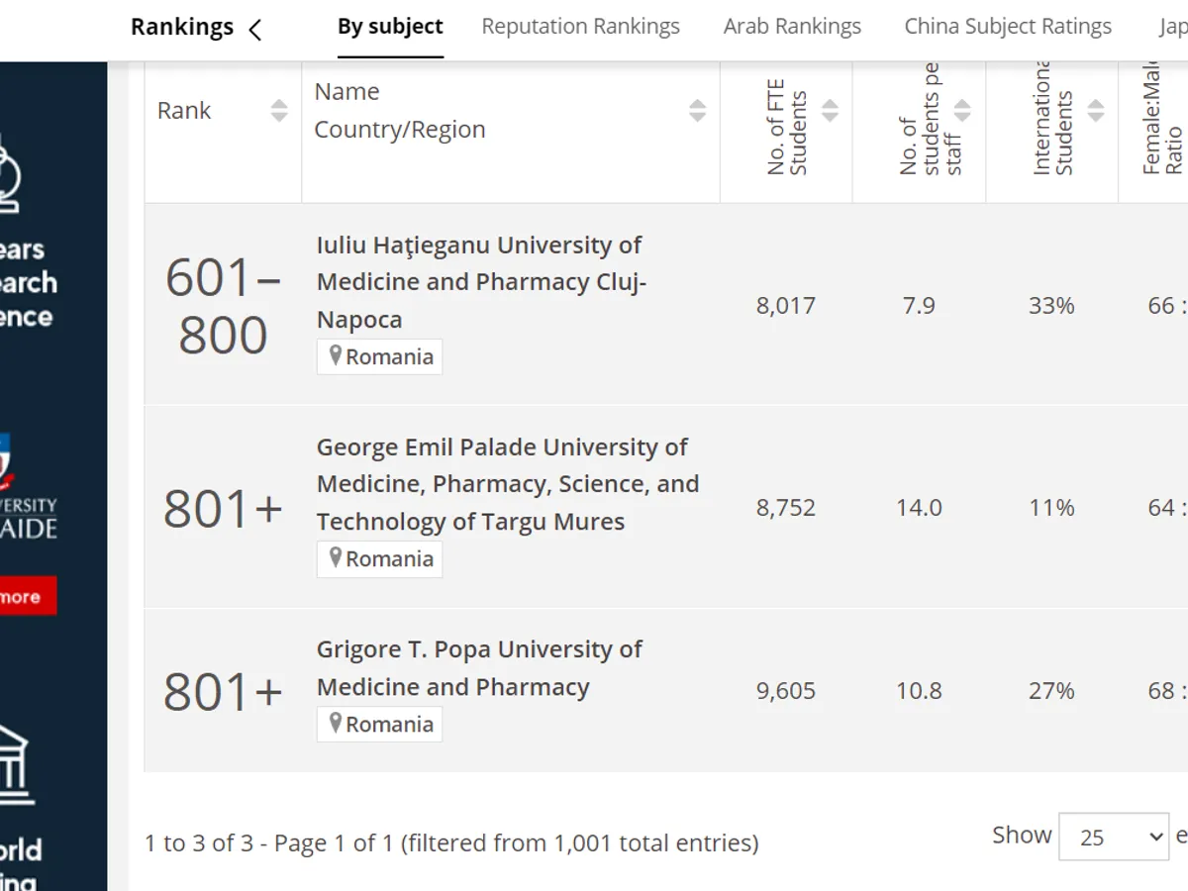
Task: Click Romania tag under George Emil Palade
Action: tap(380, 558)
